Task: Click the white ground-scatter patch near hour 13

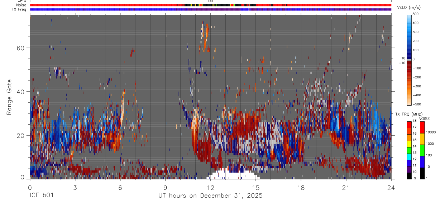Action: (233, 174)
